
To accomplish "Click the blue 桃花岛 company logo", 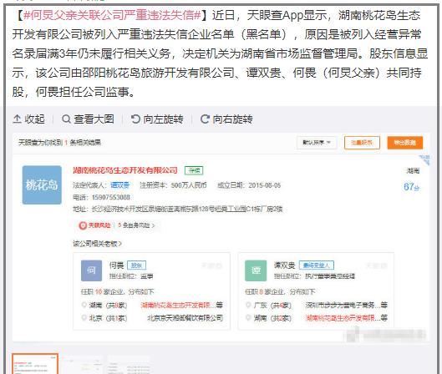I will click(x=42, y=185).
